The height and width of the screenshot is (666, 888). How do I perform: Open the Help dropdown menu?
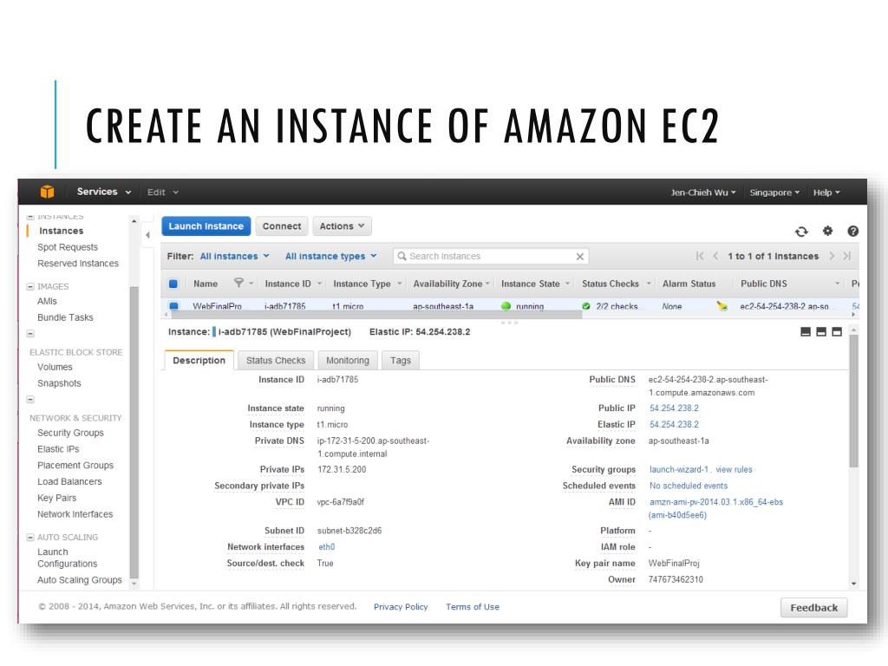click(x=826, y=193)
